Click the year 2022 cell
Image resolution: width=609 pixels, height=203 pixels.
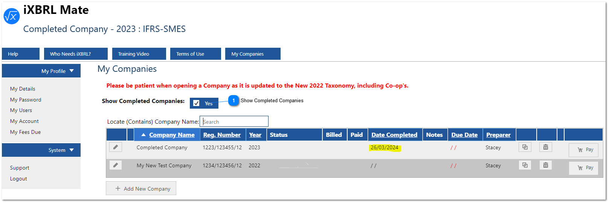click(254, 165)
